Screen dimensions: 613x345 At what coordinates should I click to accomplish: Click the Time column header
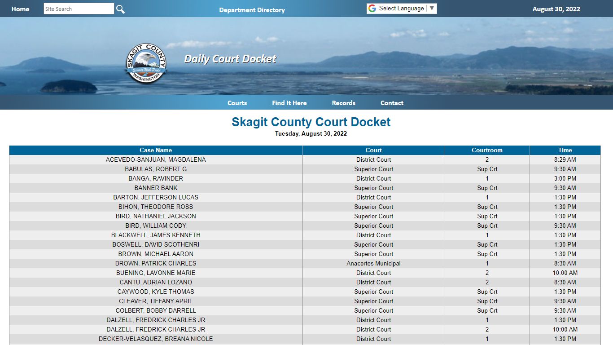point(565,150)
